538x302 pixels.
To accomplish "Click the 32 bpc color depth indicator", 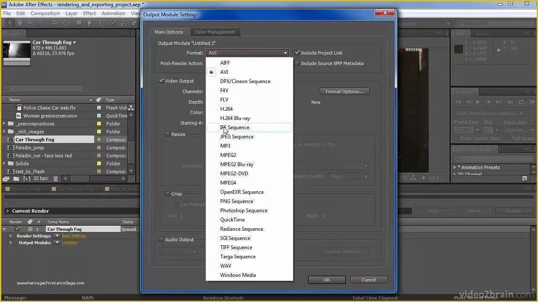I will click(41, 179).
